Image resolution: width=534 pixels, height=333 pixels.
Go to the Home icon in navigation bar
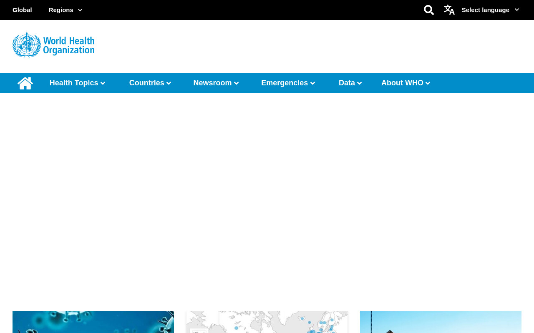click(x=25, y=83)
